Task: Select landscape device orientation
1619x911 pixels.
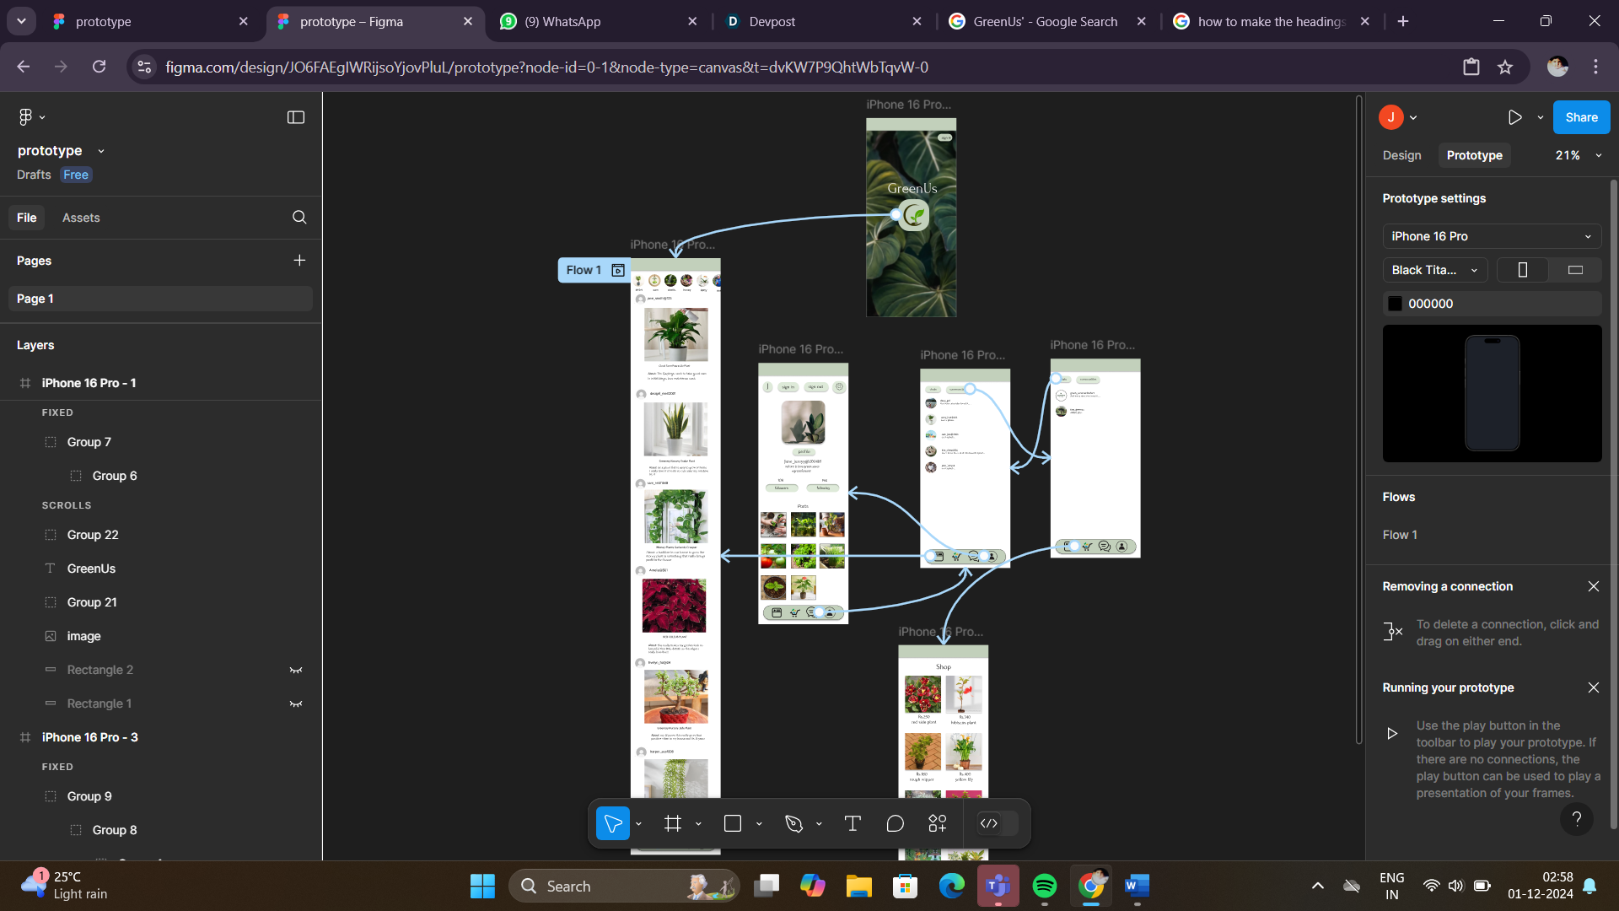Action: click(x=1575, y=270)
